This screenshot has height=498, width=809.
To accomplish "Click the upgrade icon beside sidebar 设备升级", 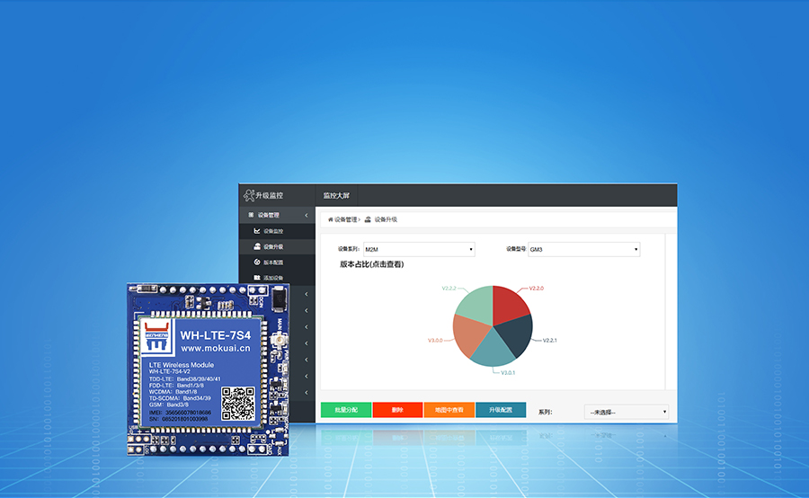I will pyautogui.click(x=257, y=246).
